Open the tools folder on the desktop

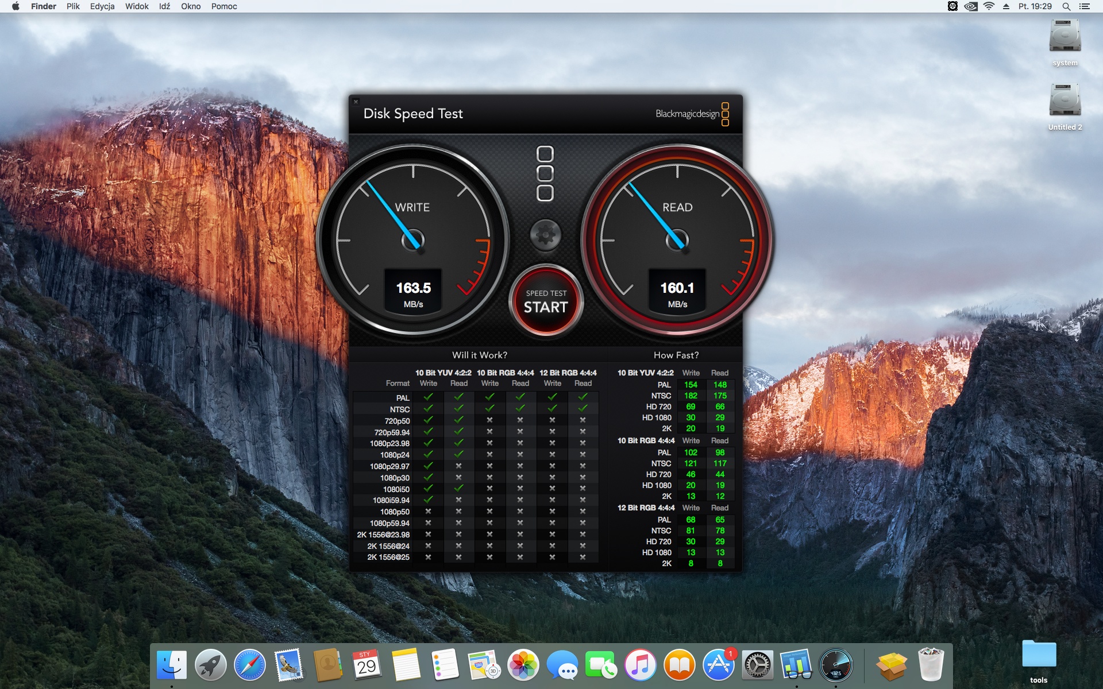pyautogui.click(x=1038, y=655)
